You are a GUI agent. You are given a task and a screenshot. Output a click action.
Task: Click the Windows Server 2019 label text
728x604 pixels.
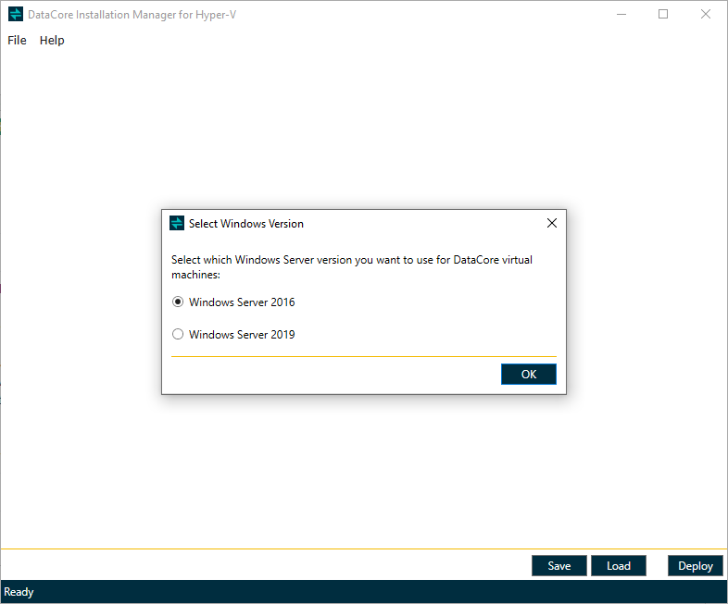pos(242,335)
